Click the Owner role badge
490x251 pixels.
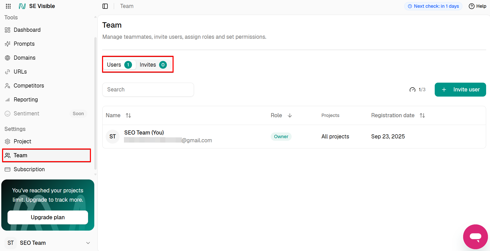281,137
